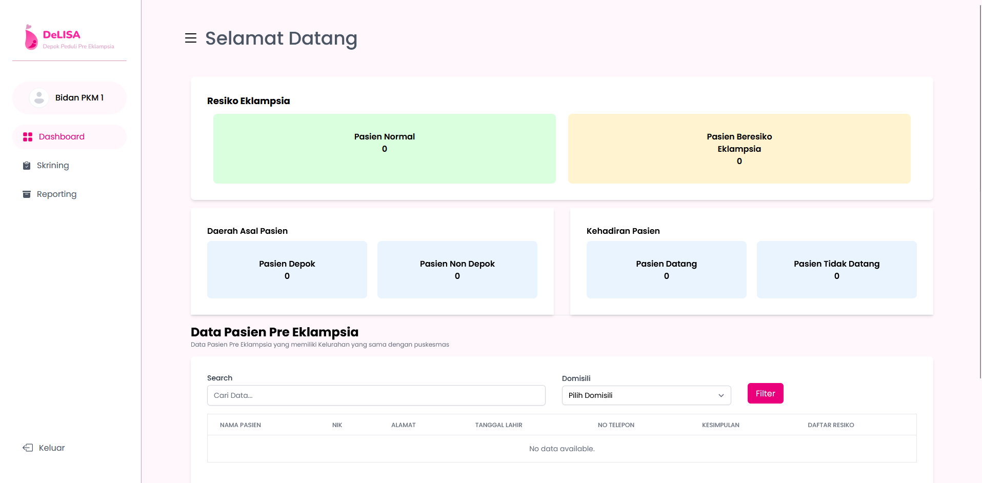Click the DeLISA logo
The width and height of the screenshot is (982, 483).
point(70,37)
